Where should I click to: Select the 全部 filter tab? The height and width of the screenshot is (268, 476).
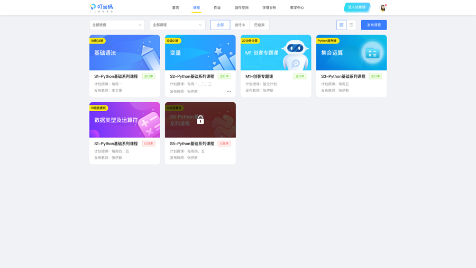(220, 25)
